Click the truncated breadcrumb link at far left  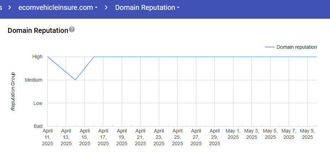coord(1,7)
